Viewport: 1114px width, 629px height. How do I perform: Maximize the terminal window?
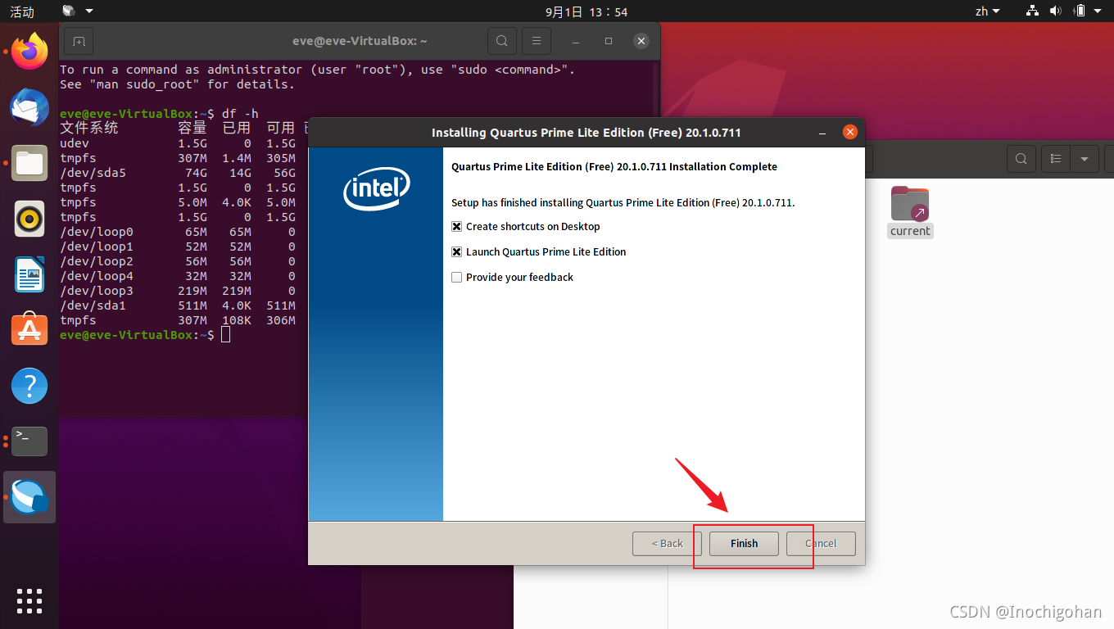pyautogui.click(x=609, y=41)
